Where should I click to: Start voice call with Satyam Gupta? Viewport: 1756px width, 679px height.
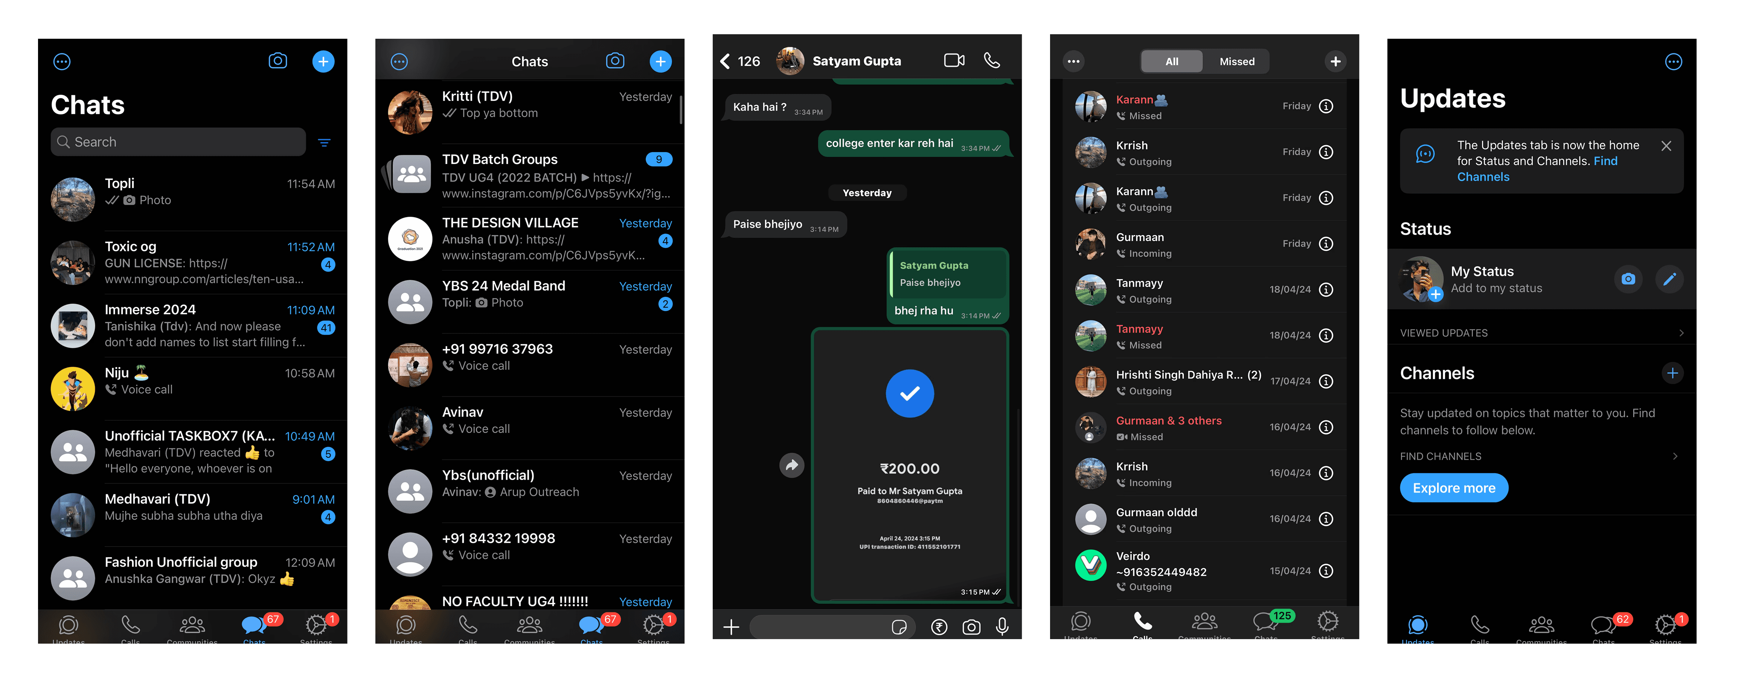(x=992, y=61)
